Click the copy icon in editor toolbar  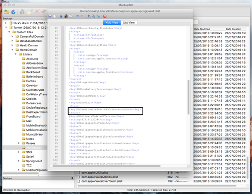(66, 16)
